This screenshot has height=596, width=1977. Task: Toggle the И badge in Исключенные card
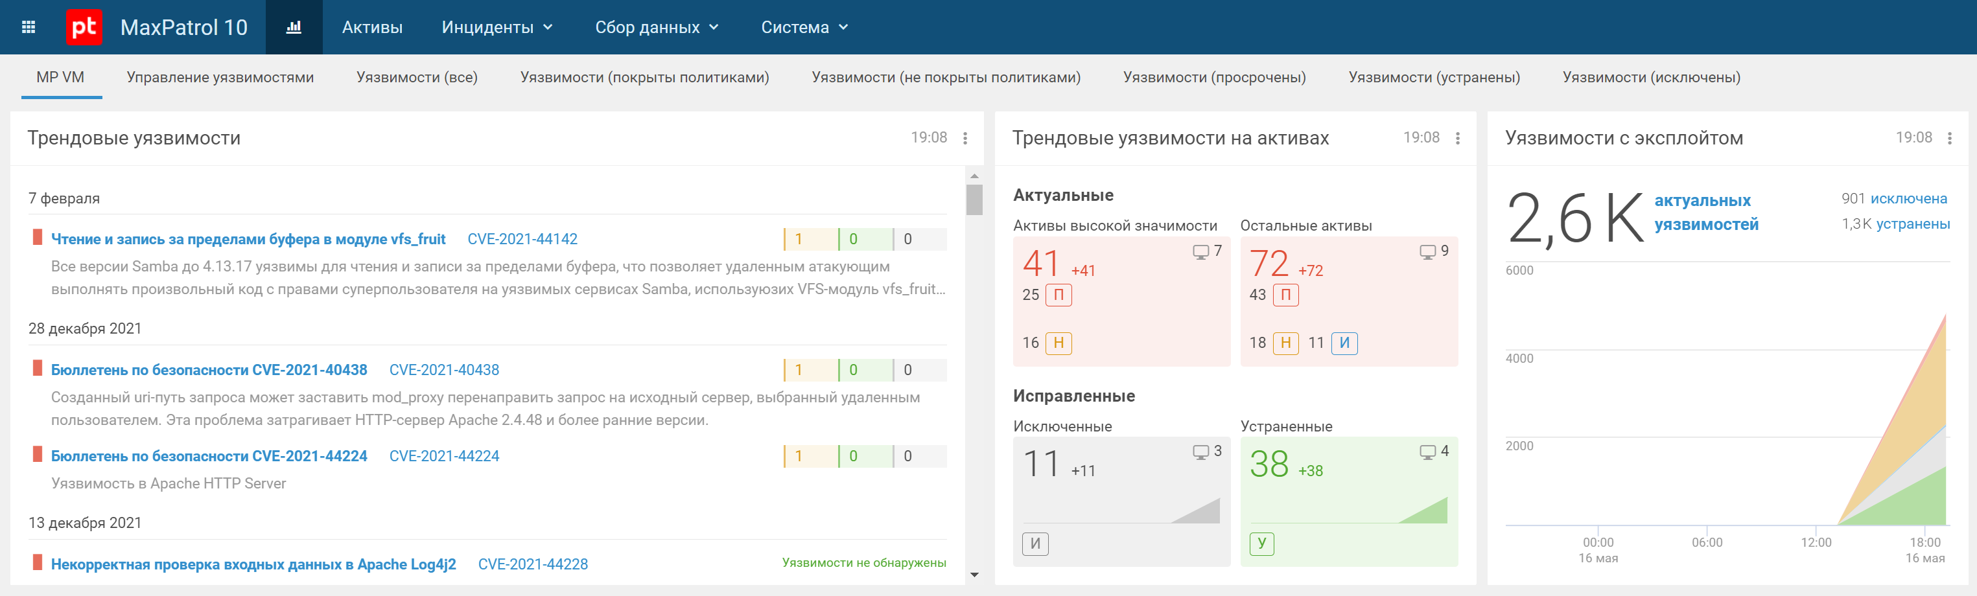pos(1035,543)
